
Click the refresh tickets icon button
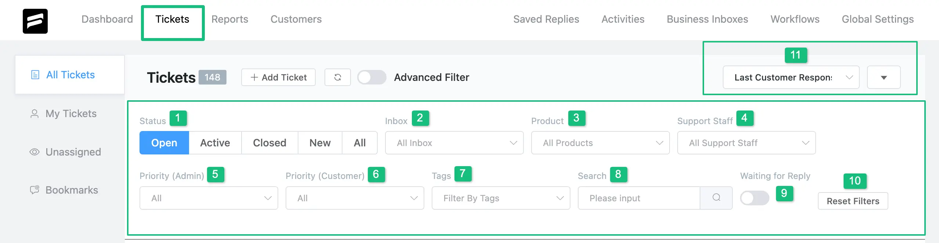pyautogui.click(x=338, y=77)
